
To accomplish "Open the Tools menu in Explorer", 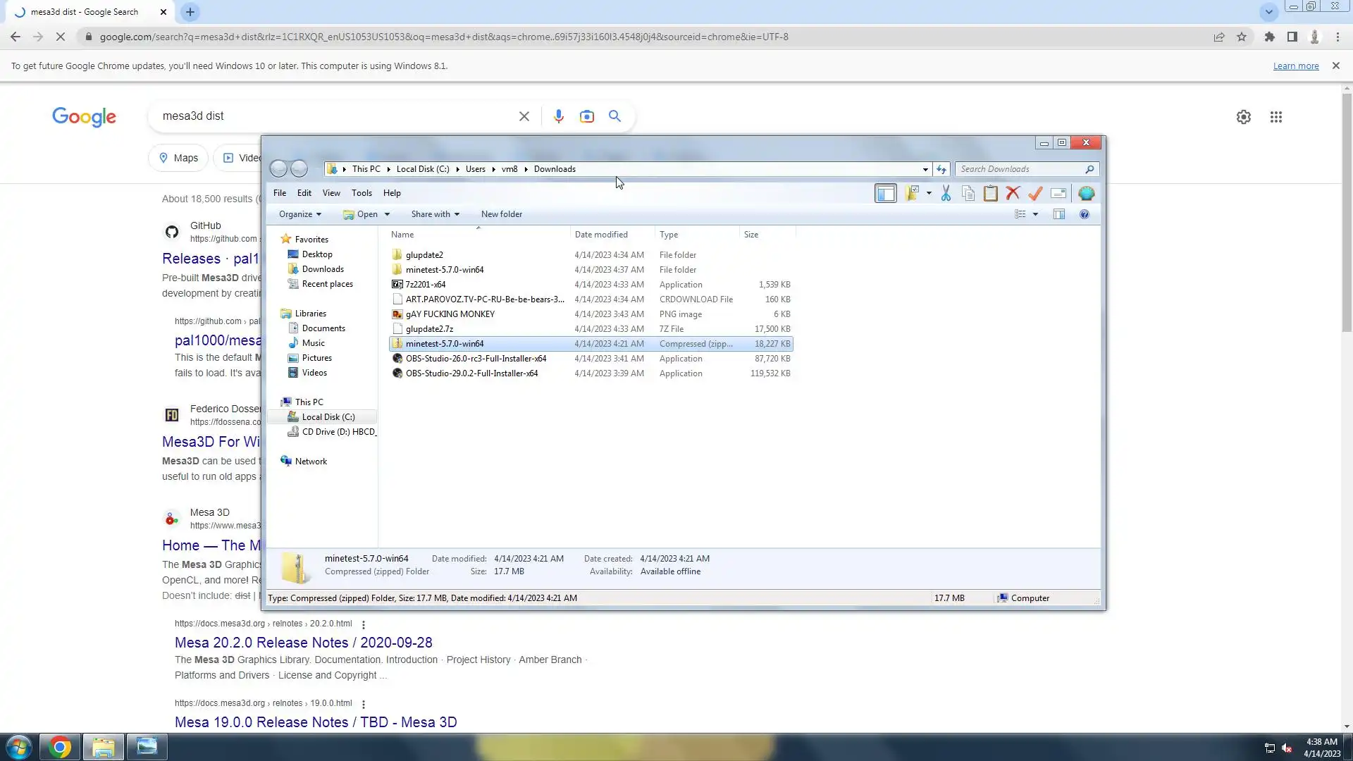I will coord(362,193).
